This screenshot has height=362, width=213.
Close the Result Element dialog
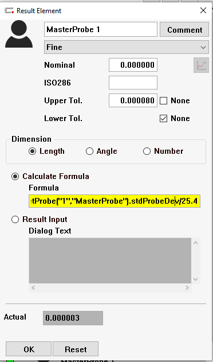[203, 10]
